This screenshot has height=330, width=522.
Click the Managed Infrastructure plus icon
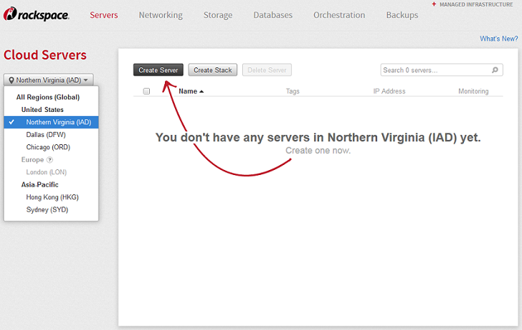(x=434, y=4)
